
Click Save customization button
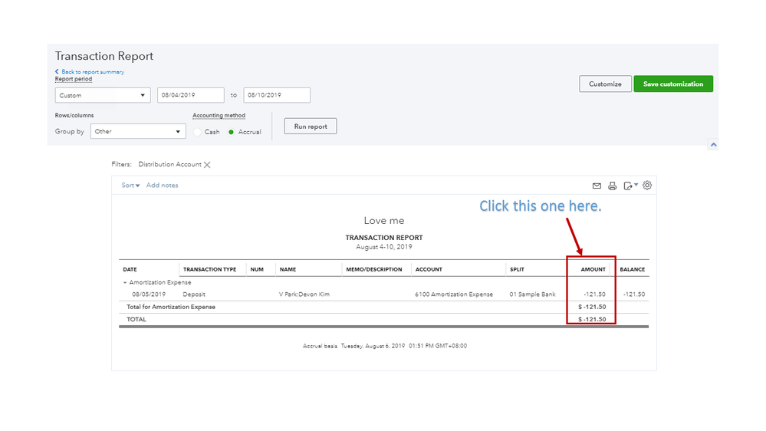click(x=673, y=84)
